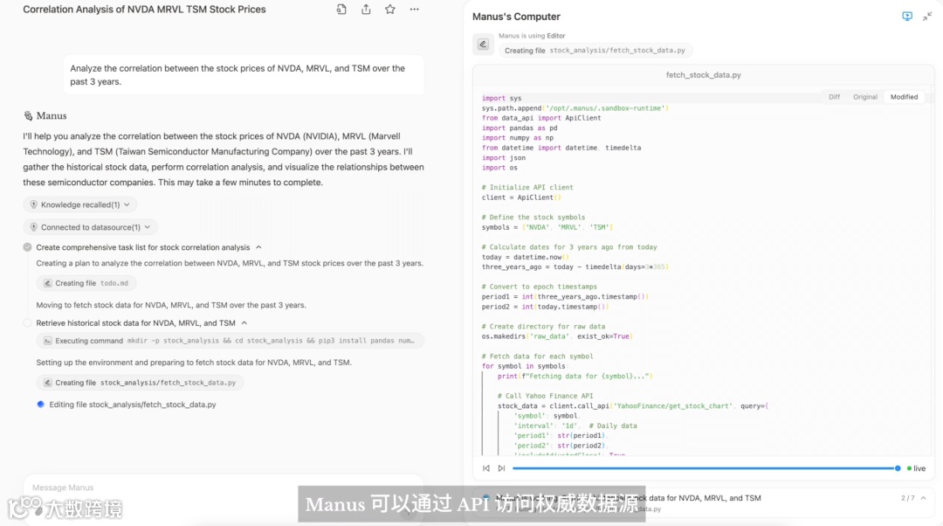Click the fetch_stock_data.py filename header
This screenshot has height=526, width=943.
703,75
